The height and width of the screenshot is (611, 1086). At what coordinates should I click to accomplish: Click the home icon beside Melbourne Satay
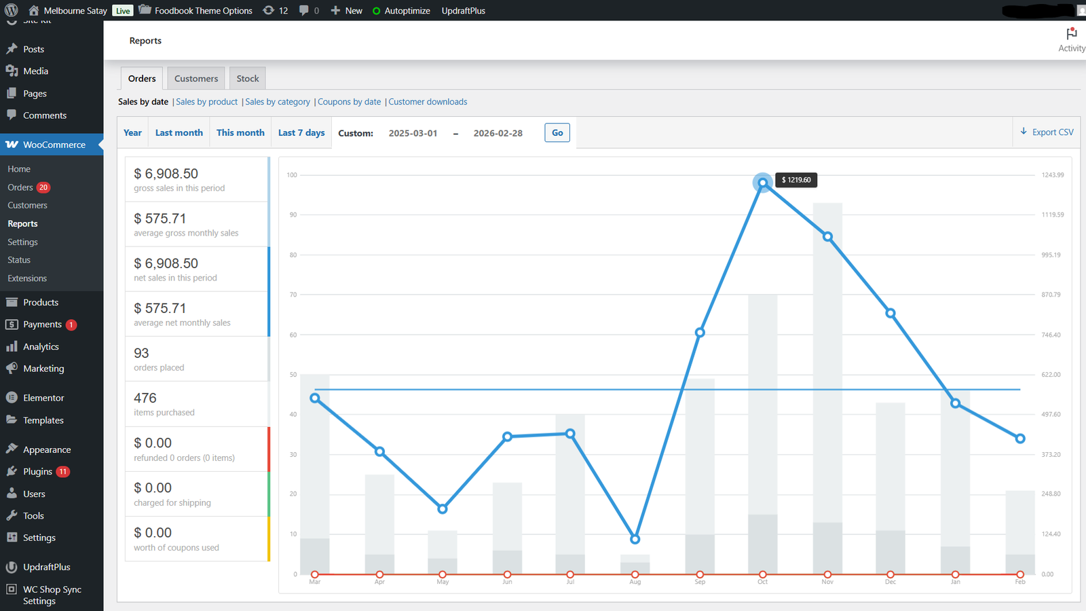(33, 10)
